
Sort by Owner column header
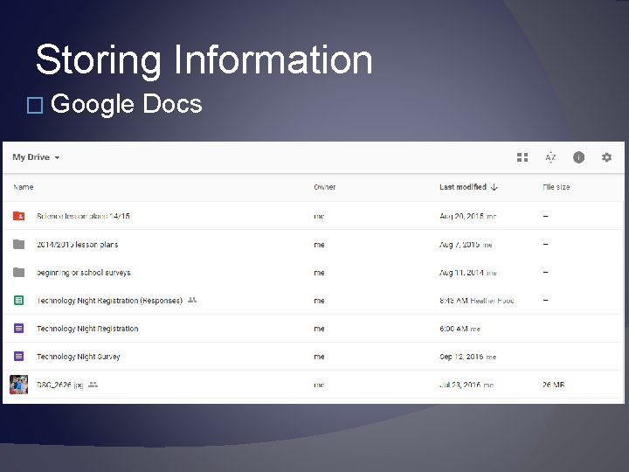pos(324,187)
